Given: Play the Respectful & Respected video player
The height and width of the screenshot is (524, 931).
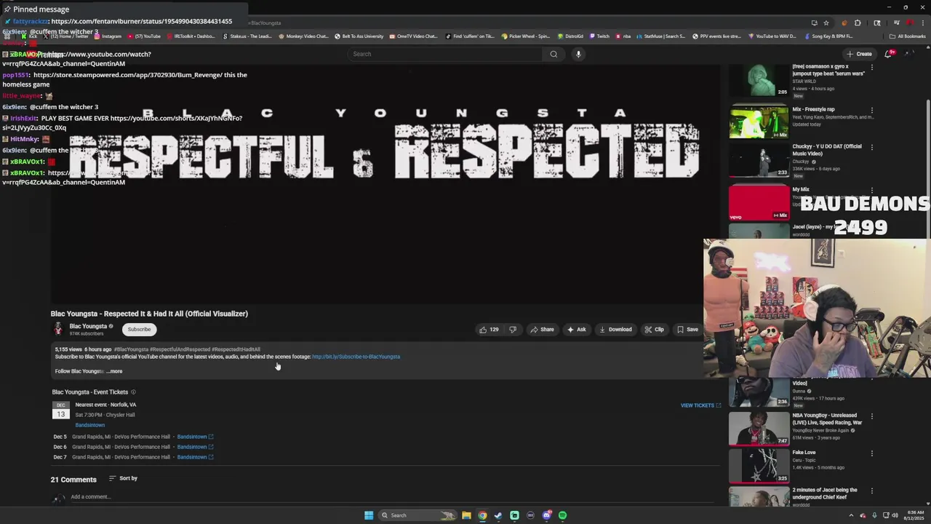Looking at the screenshot, I should 385,183.
